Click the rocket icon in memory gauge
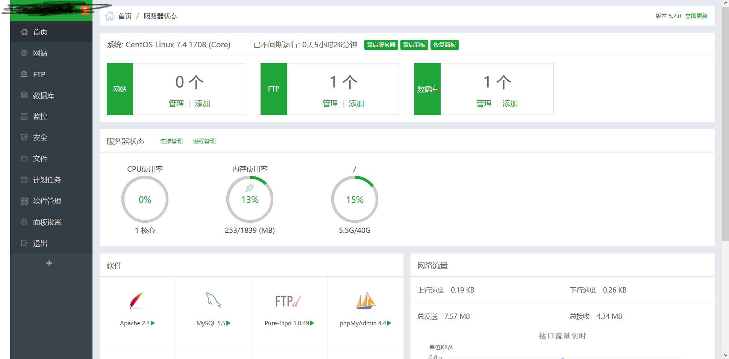Viewport: 729px width, 359px height. [250, 187]
